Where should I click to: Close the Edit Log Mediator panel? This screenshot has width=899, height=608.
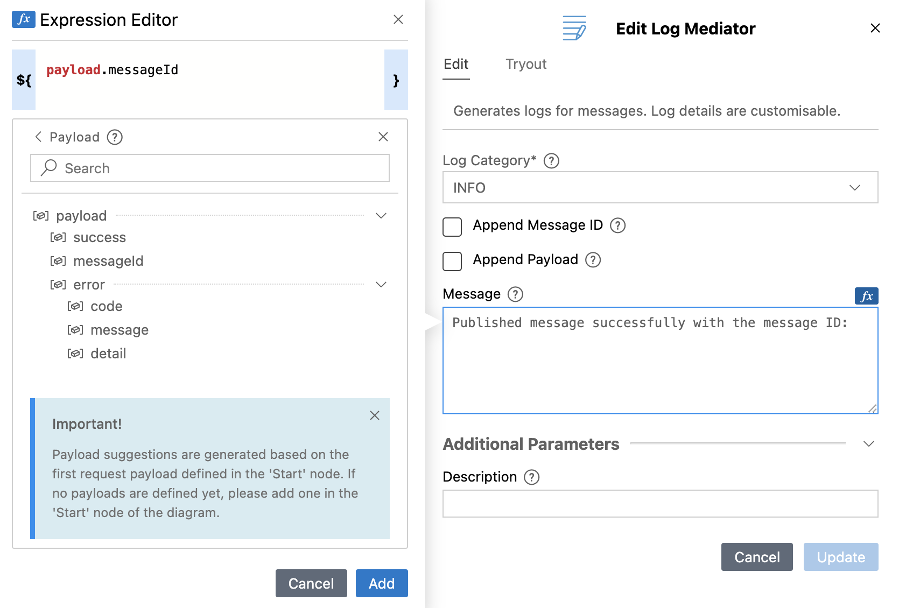pyautogui.click(x=875, y=28)
